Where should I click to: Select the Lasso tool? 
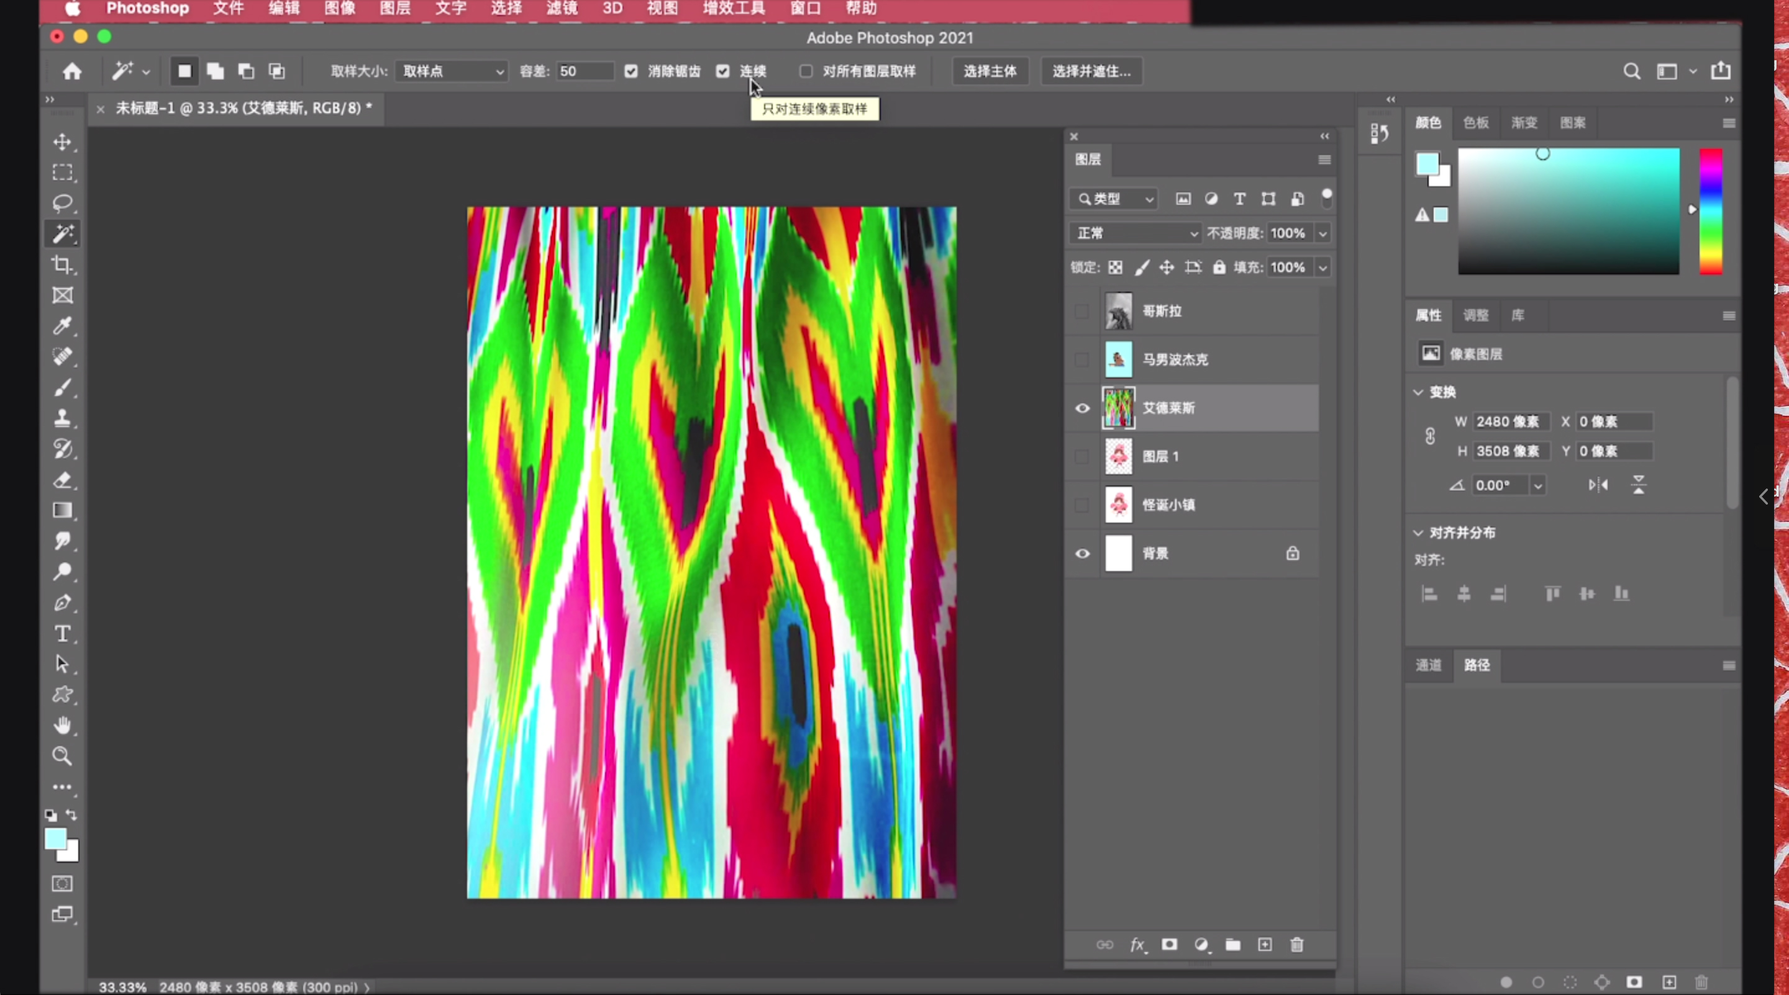click(x=63, y=202)
